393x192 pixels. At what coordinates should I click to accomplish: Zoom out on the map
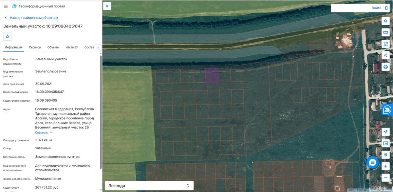click(x=385, y=178)
